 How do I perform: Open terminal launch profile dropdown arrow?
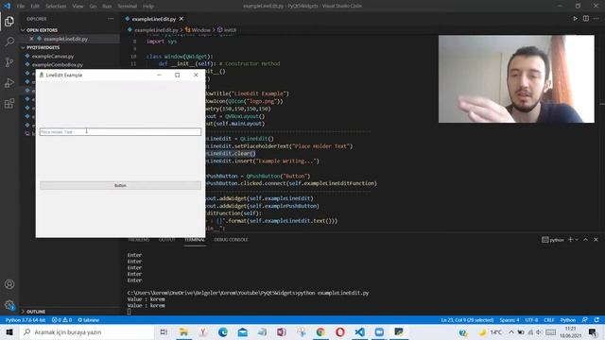(x=578, y=239)
